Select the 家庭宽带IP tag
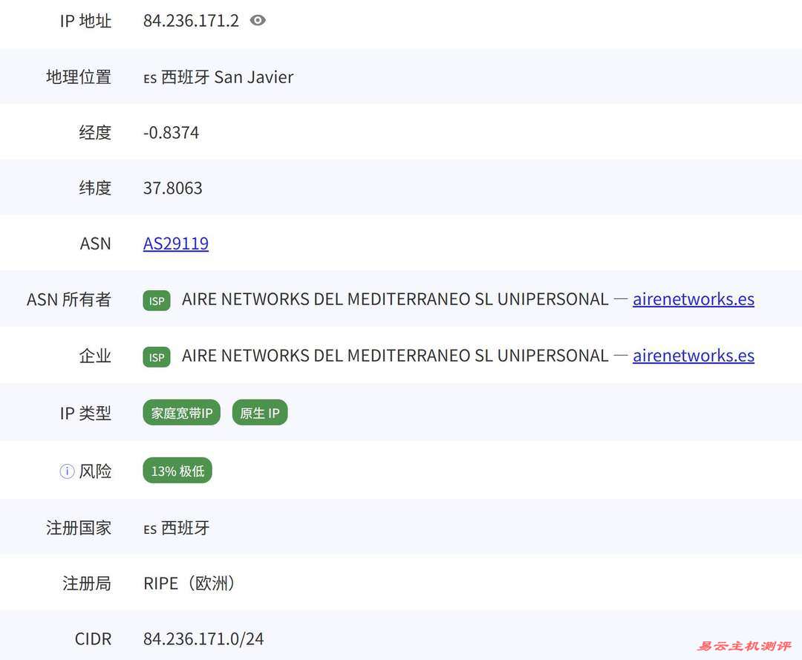This screenshot has height=660, width=802. [x=181, y=413]
